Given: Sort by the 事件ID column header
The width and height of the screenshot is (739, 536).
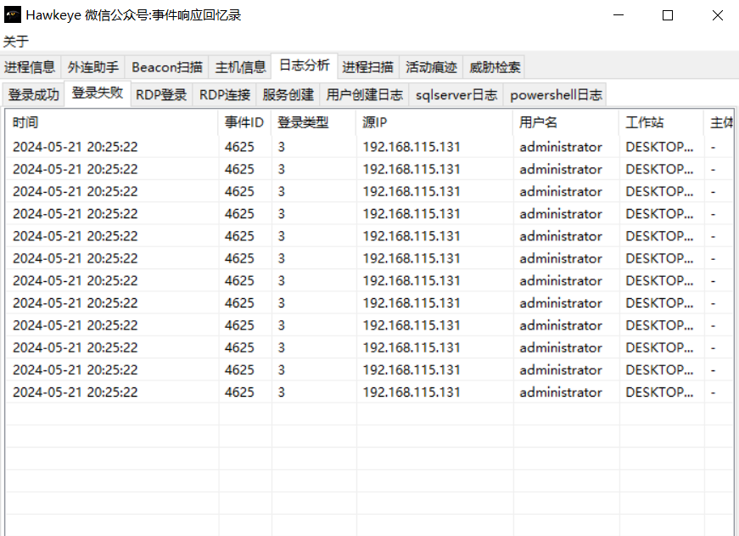Looking at the screenshot, I should pyautogui.click(x=244, y=122).
